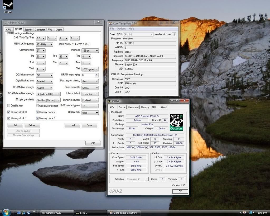
Task: Switch to SPD tab in CPU-Z
Action: point(154,107)
